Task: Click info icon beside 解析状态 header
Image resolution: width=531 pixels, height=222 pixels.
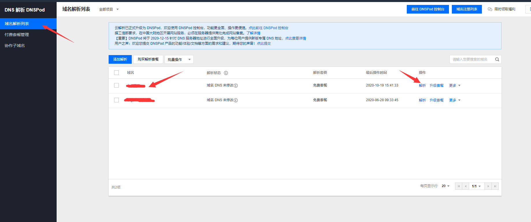Action: [226, 73]
